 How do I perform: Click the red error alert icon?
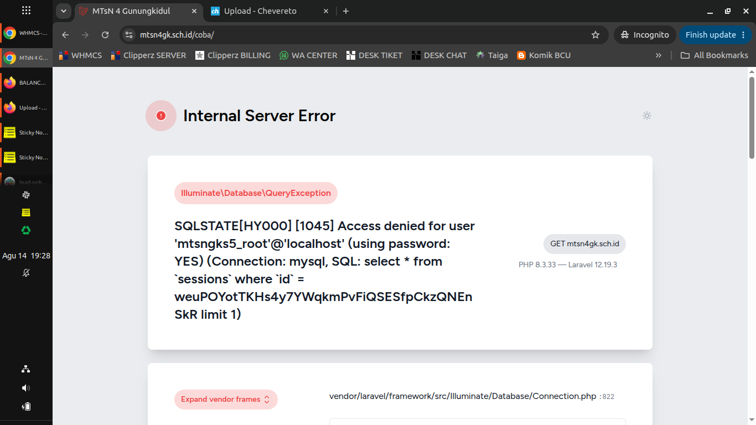click(161, 116)
